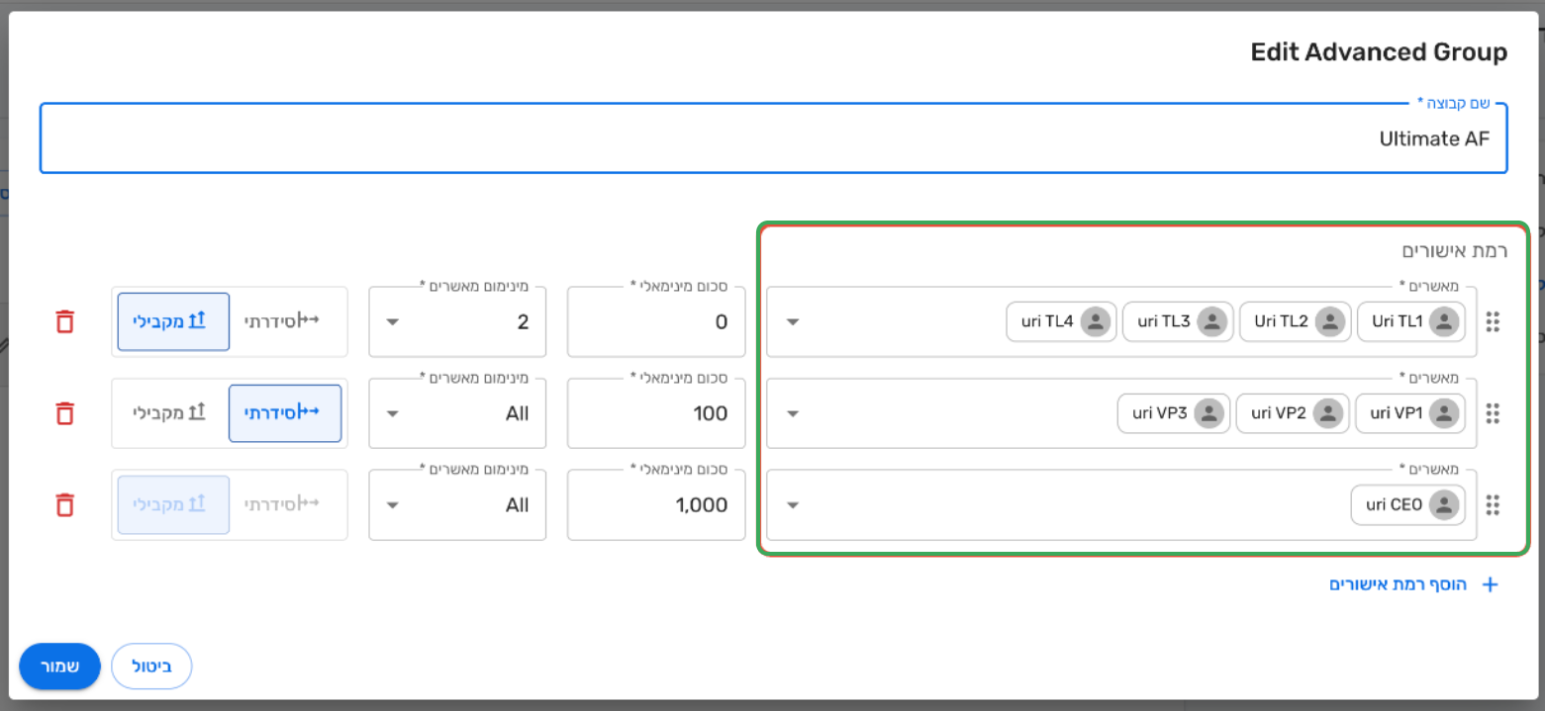
Task: Open minimum approvers dropdown in the 1,000 amount row
Action: click(457, 504)
